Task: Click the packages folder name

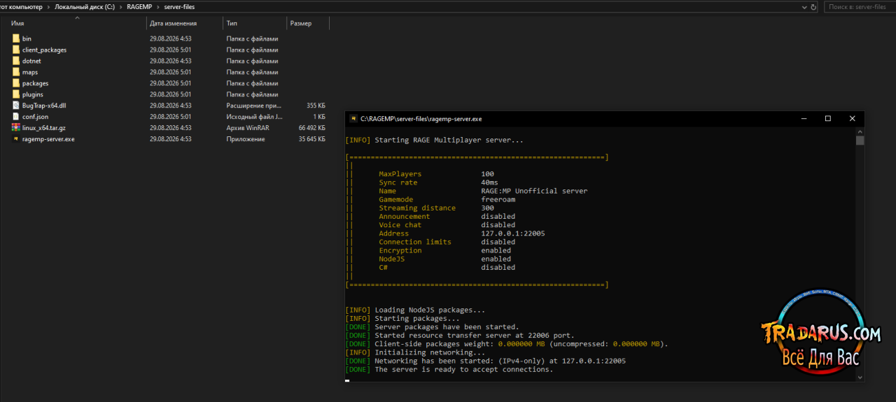Action: [35, 83]
